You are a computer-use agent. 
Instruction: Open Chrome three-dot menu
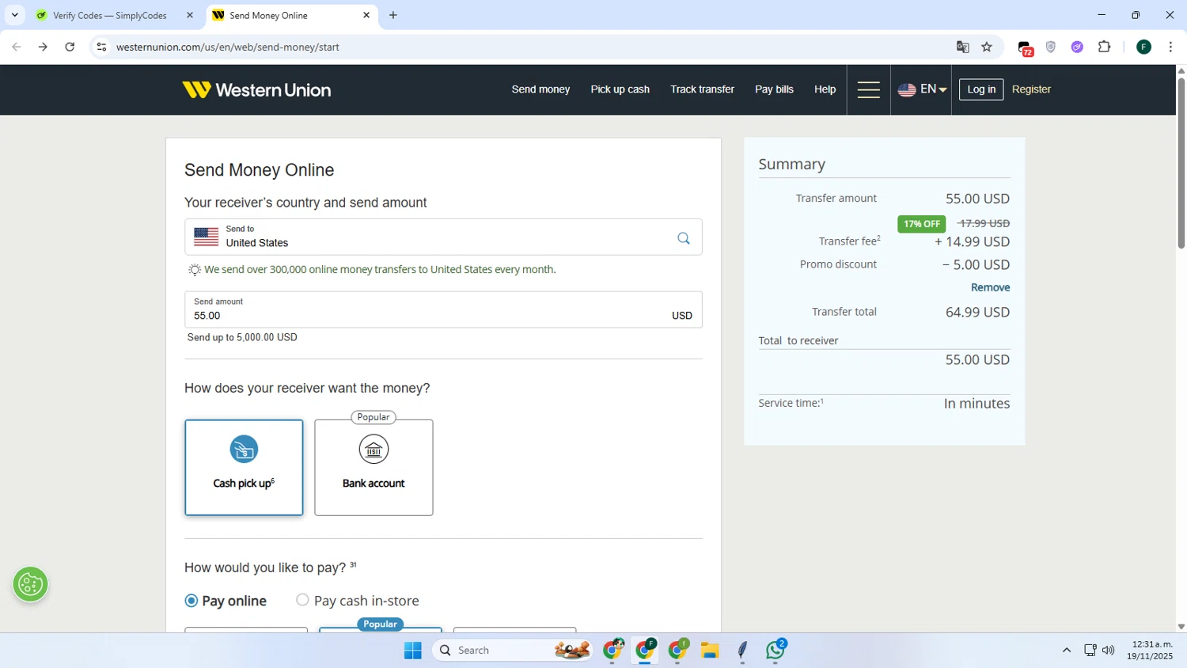[1170, 47]
